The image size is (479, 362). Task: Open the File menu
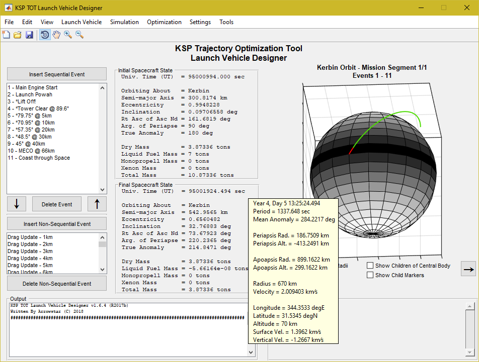[x=9, y=22]
